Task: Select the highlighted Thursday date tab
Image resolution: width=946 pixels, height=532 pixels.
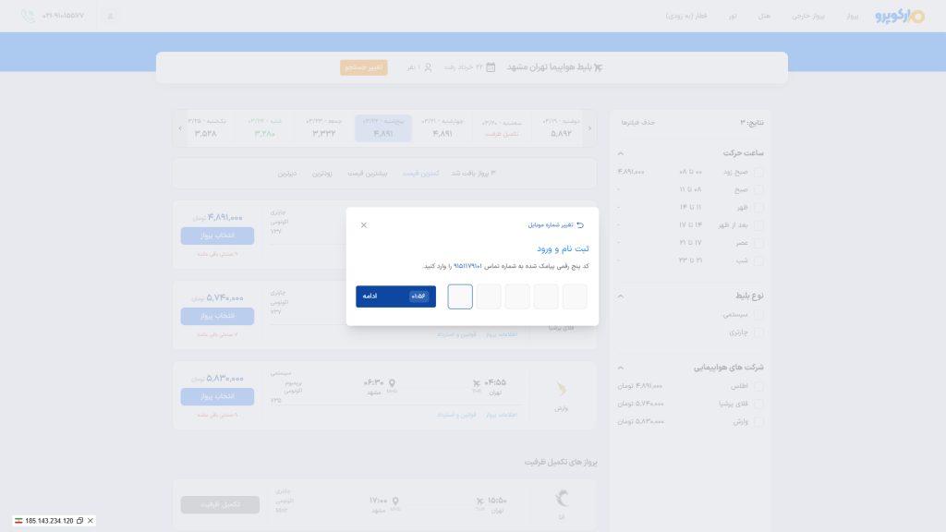Action: [x=383, y=127]
